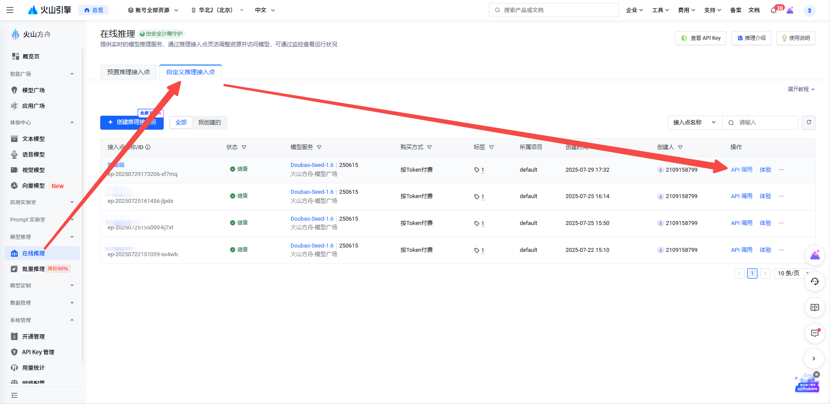The image size is (830, 404).
Task: Open the book documentation floating icon
Action: 815,307
